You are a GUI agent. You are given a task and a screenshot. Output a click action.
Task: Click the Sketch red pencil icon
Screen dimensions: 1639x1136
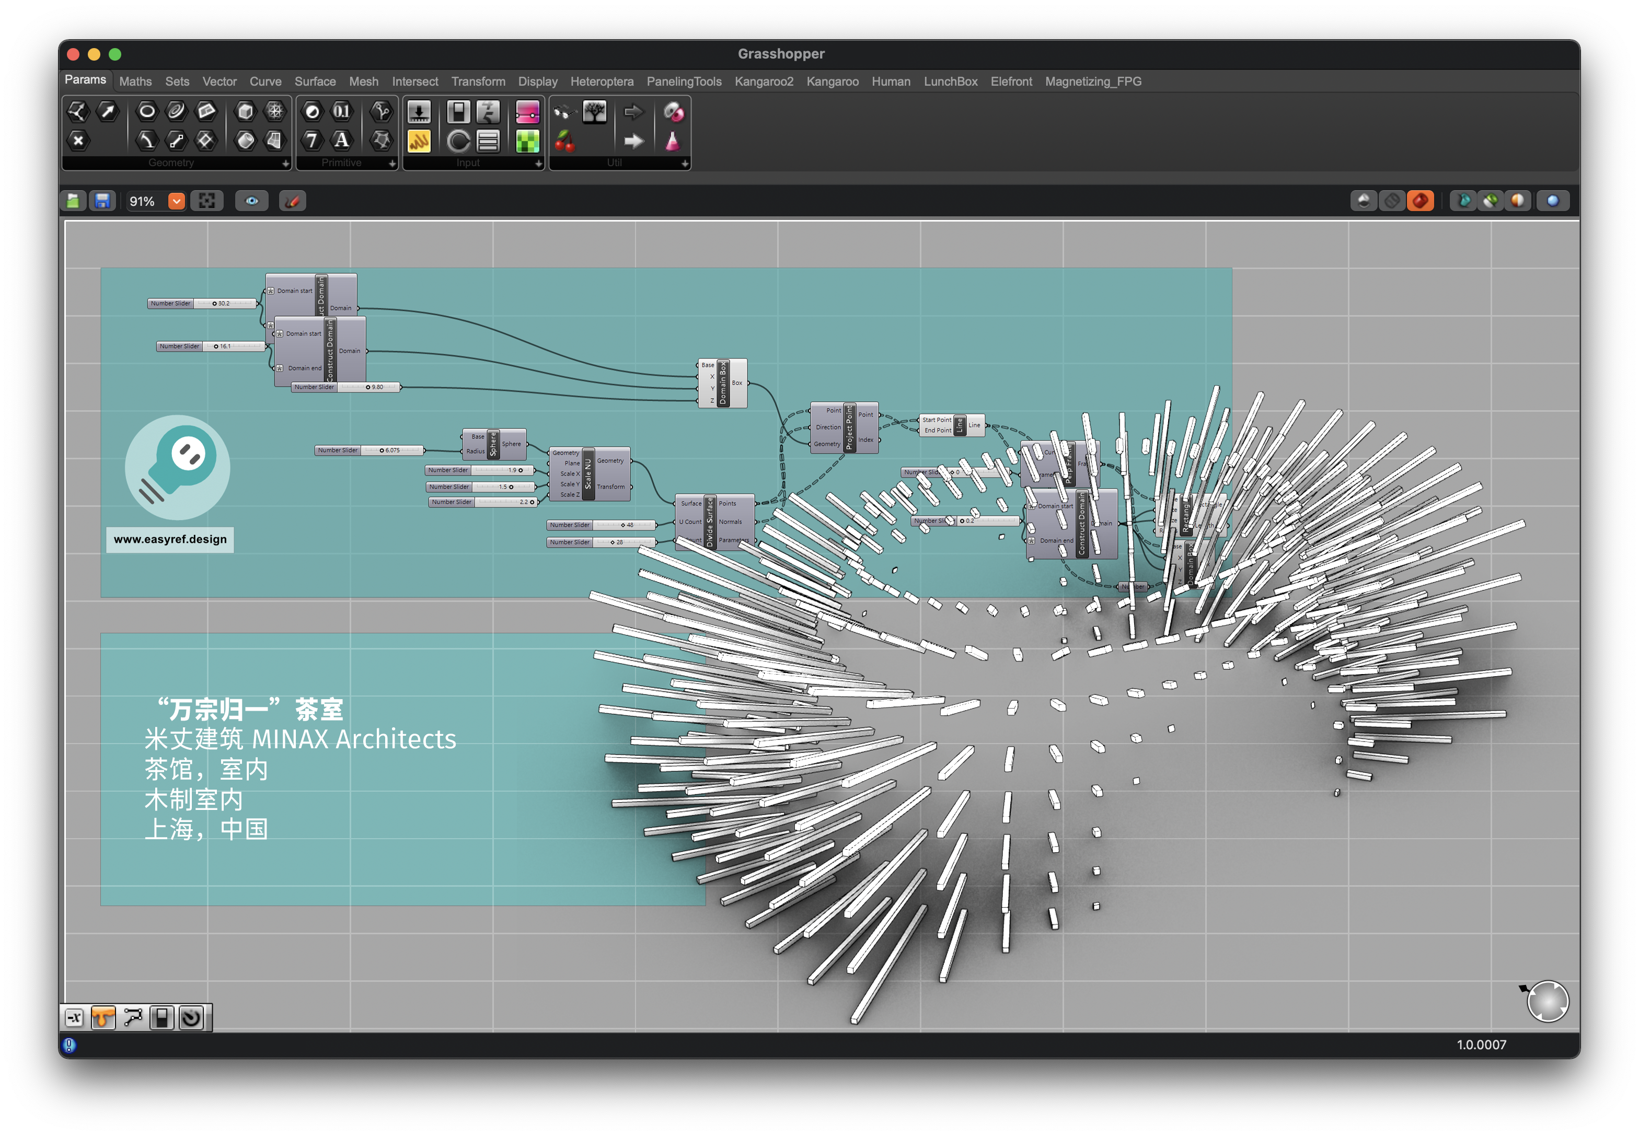click(292, 201)
